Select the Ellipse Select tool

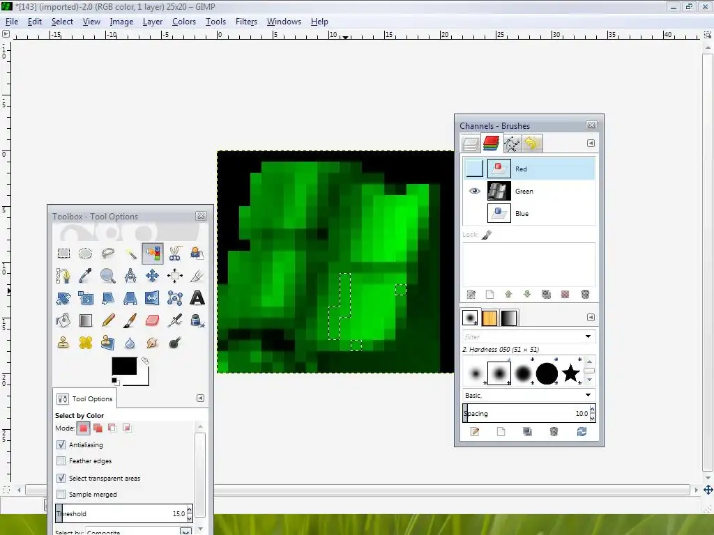[x=85, y=254]
